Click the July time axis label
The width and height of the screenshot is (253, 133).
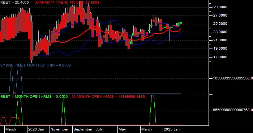click(99, 129)
